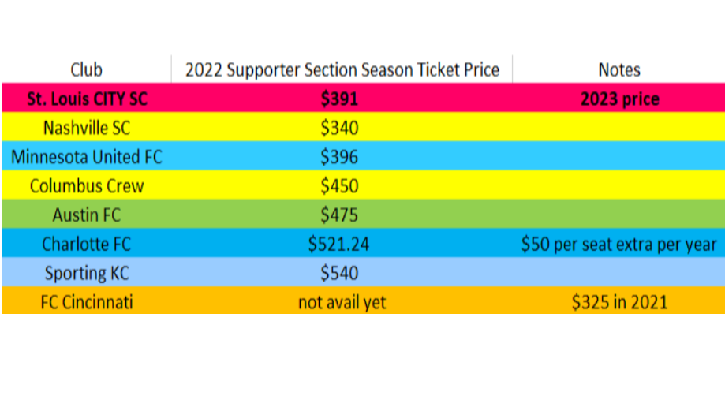
Task: Click the $50 per seat extra note
Action: tap(619, 244)
